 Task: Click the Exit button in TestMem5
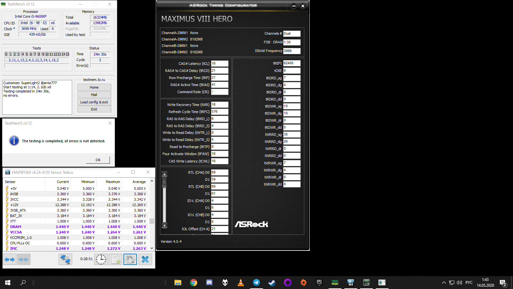[x=94, y=109]
